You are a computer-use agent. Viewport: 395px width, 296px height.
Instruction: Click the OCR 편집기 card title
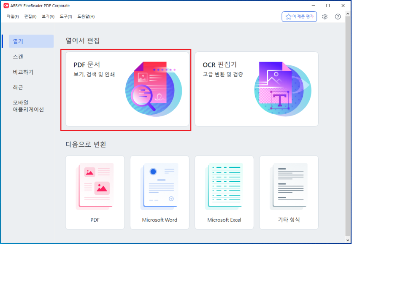pyautogui.click(x=220, y=65)
